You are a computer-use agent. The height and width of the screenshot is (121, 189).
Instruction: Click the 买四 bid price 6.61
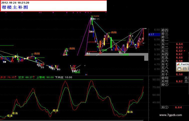click(x=179, y=54)
